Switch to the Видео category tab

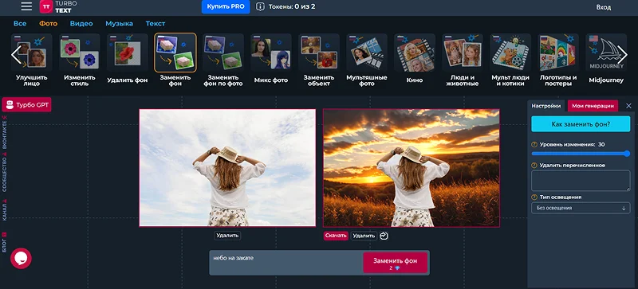pyautogui.click(x=81, y=24)
